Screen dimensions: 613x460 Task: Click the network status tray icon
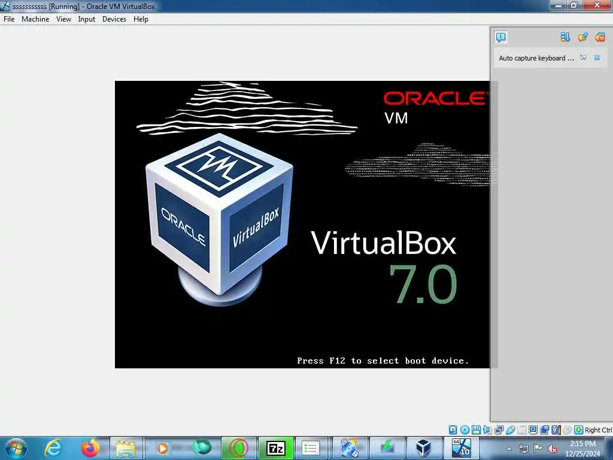(x=523, y=449)
